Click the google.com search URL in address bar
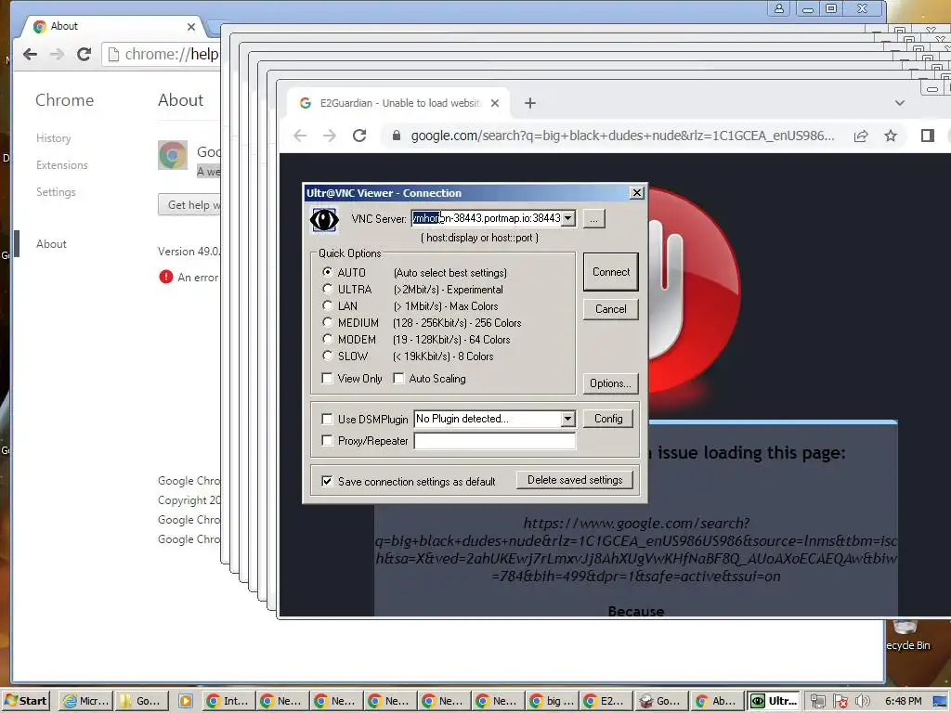This screenshot has height=713, width=951. click(x=622, y=136)
